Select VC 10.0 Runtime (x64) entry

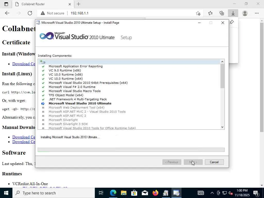[66, 79]
